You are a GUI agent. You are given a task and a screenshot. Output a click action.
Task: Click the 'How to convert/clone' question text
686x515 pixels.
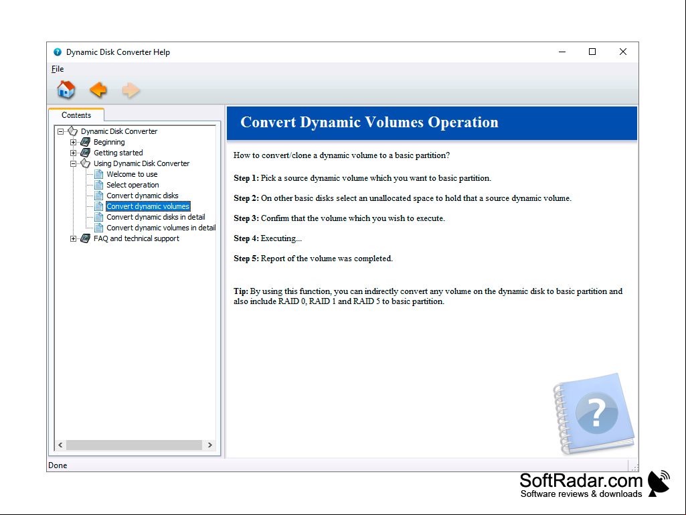[342, 155]
